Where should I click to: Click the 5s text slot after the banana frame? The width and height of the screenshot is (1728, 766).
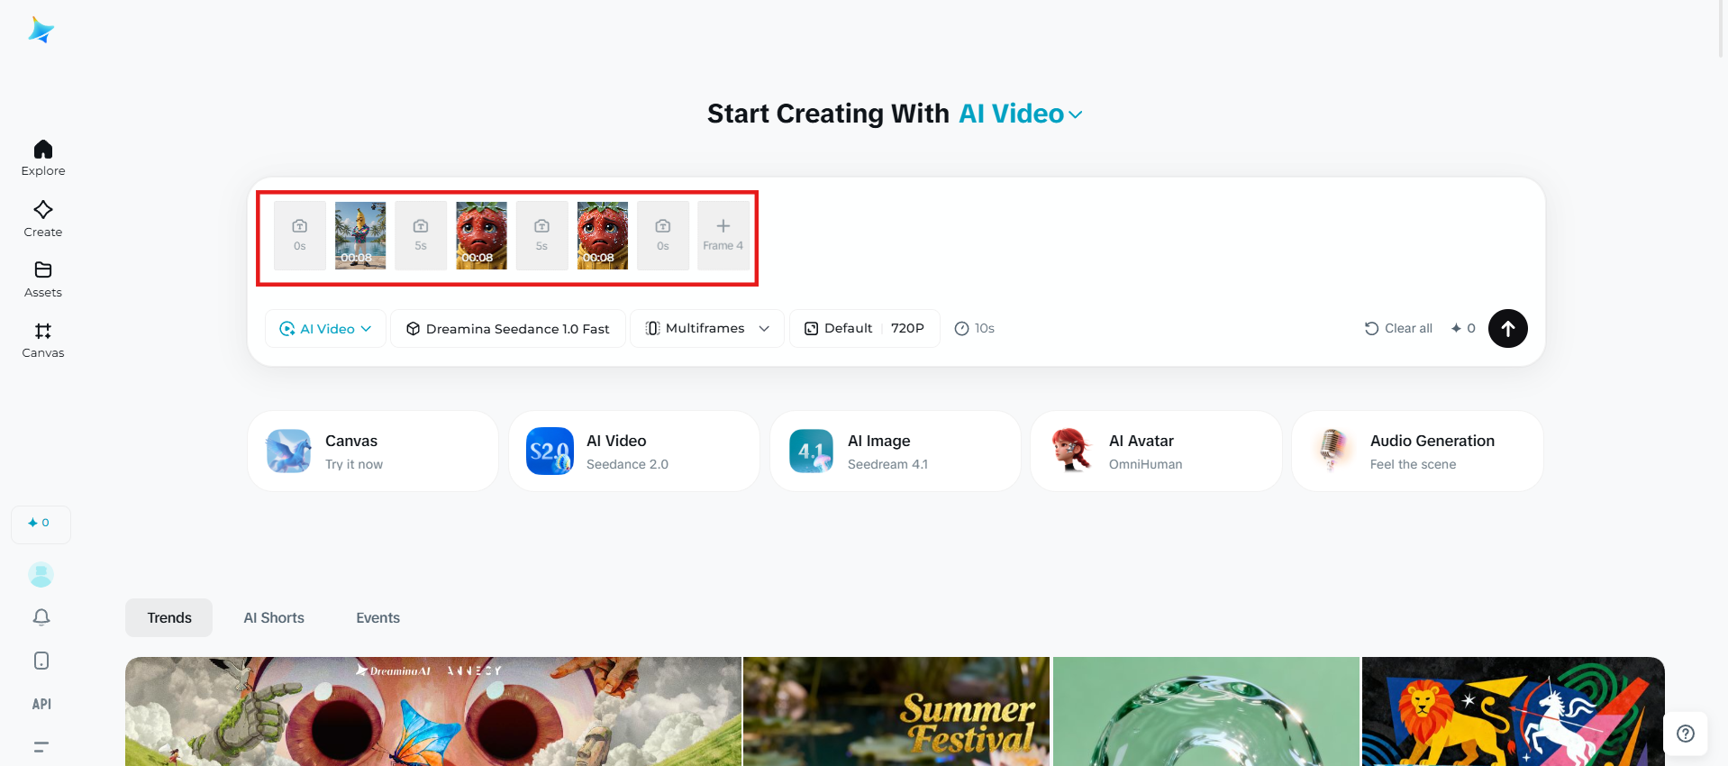pos(421,235)
